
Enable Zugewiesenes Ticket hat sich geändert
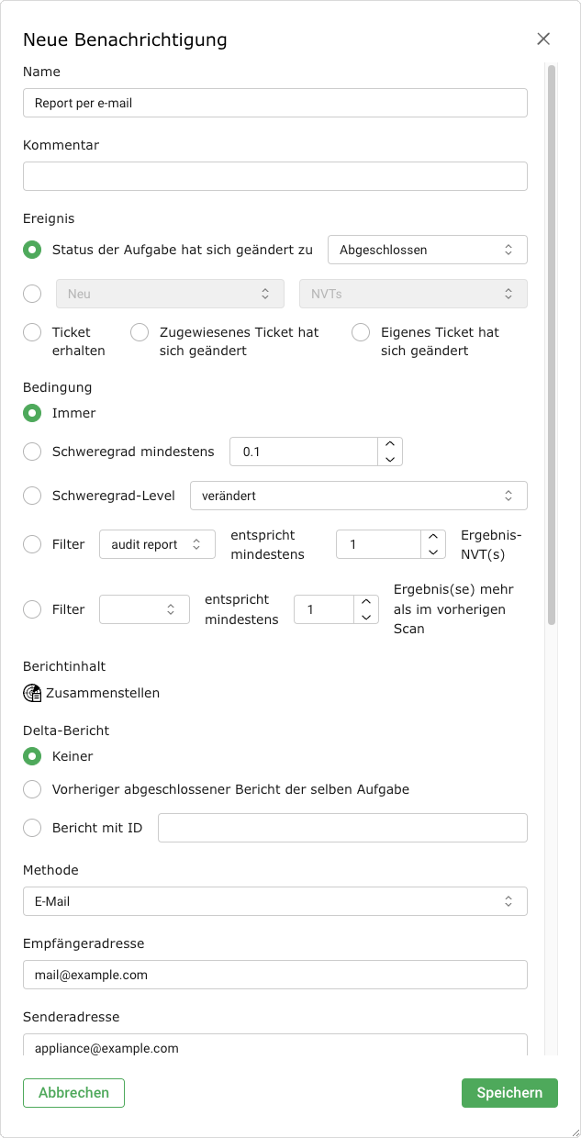click(x=140, y=332)
